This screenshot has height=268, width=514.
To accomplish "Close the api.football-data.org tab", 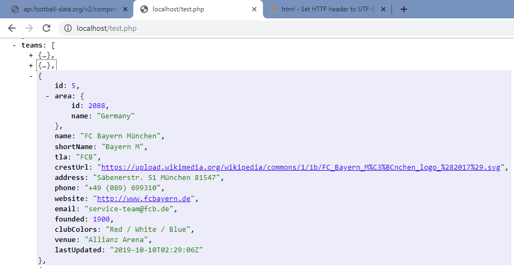I will pos(125,9).
